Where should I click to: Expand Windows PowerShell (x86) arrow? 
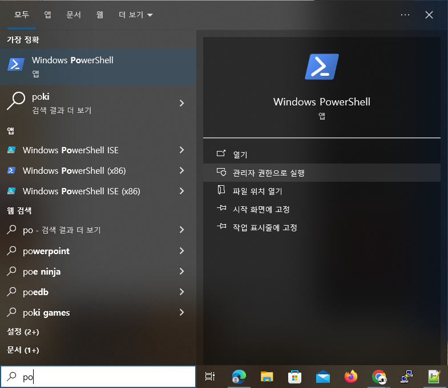tap(181, 170)
